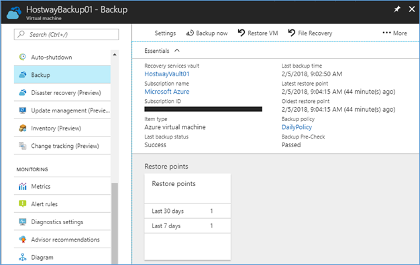This screenshot has width=420, height=265.
Task: Click Azure virtual machine item type
Action: (x=175, y=127)
